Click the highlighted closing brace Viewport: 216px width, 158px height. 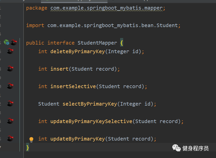tap(28, 147)
